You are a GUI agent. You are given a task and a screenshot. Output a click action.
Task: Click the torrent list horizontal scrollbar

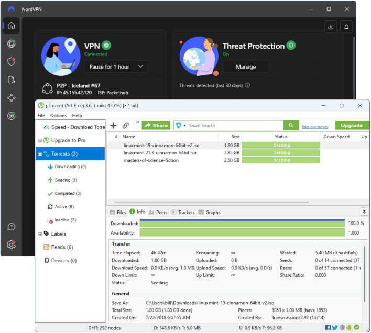[x=211, y=202]
